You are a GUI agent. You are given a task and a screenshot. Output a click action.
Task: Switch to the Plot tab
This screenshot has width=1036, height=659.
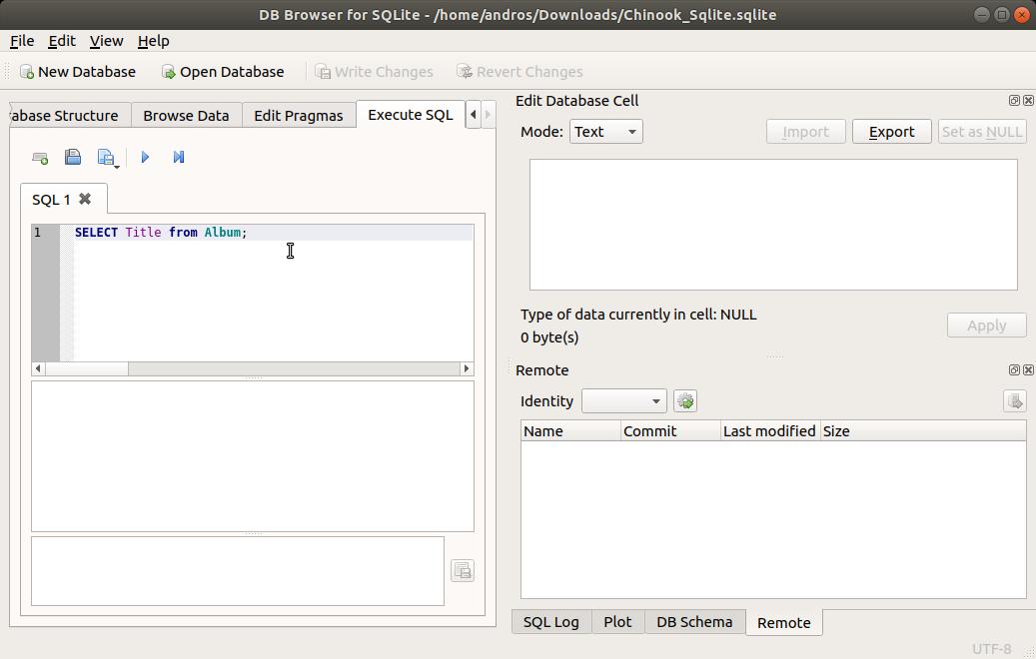coord(617,621)
